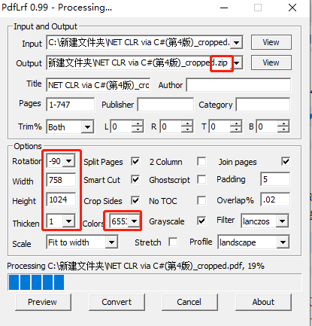Toggle the Grayscale checkbox
The height and width of the screenshot is (326, 312).
pyautogui.click(x=201, y=221)
